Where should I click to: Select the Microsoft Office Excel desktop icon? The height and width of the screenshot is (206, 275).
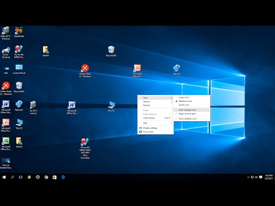pyautogui.click(x=6, y=144)
